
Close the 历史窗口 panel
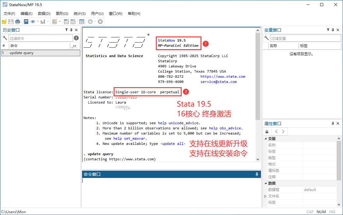click(x=76, y=30)
